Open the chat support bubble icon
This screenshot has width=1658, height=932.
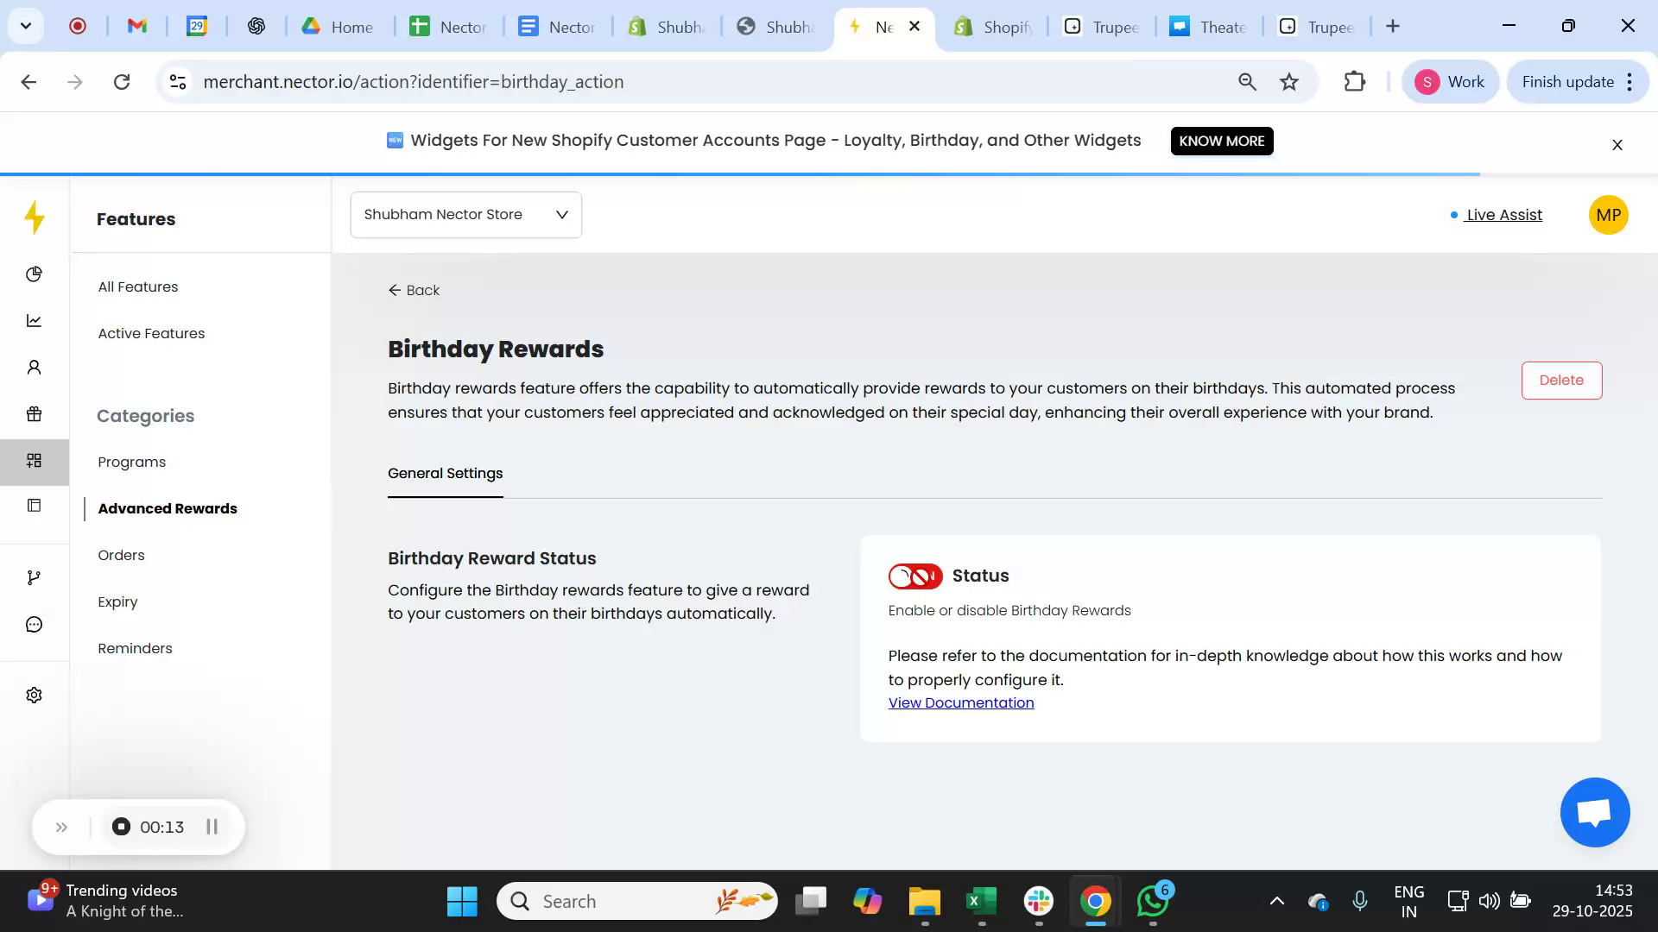coord(1594,812)
